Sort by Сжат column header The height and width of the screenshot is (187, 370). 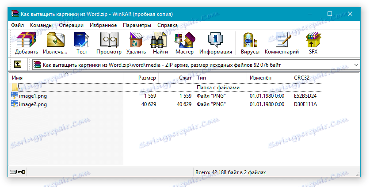click(x=176, y=78)
